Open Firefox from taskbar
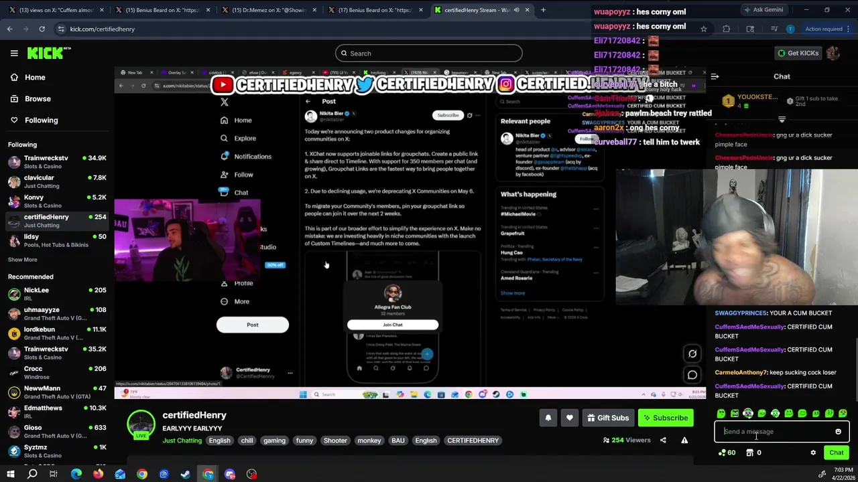The image size is (858, 482). pos(99,474)
